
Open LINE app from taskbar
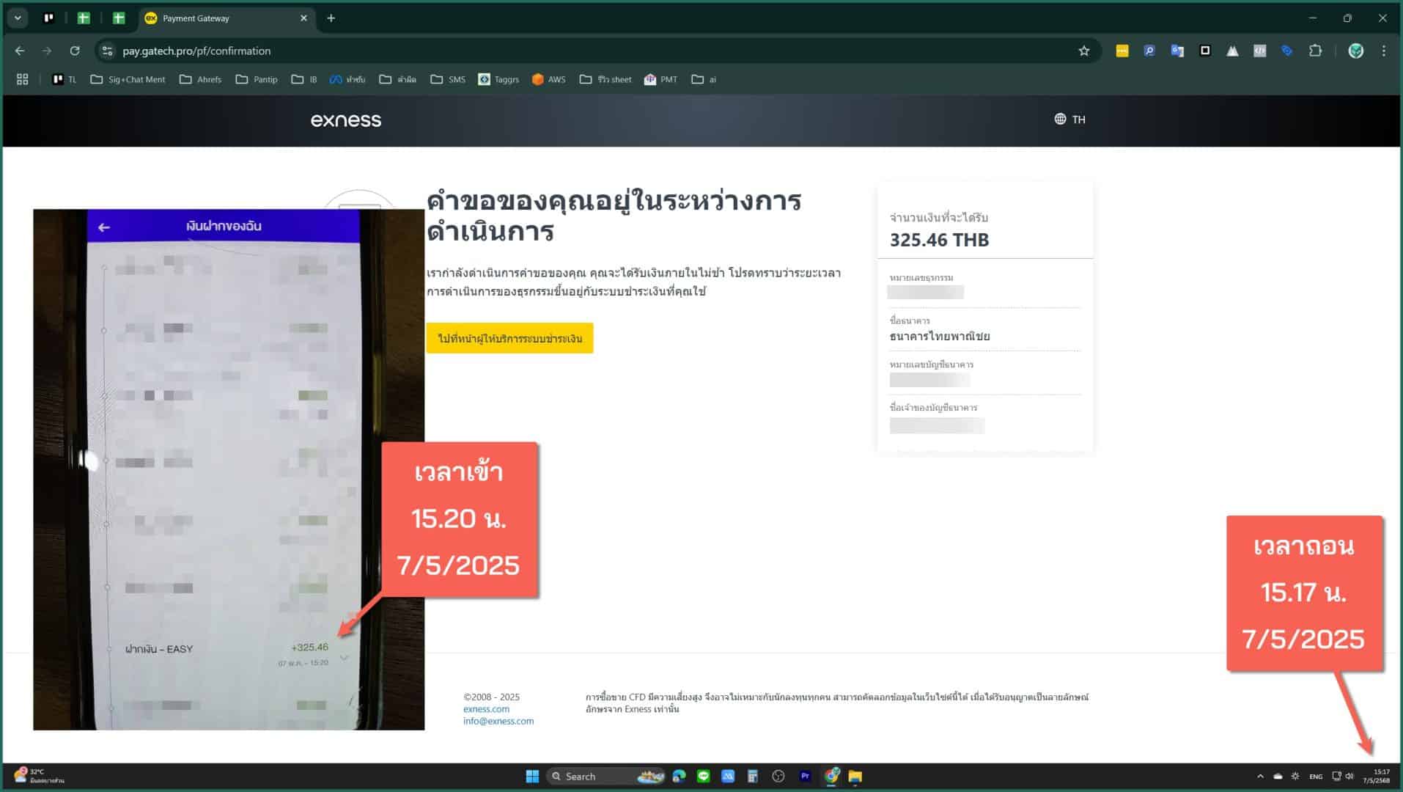click(704, 776)
